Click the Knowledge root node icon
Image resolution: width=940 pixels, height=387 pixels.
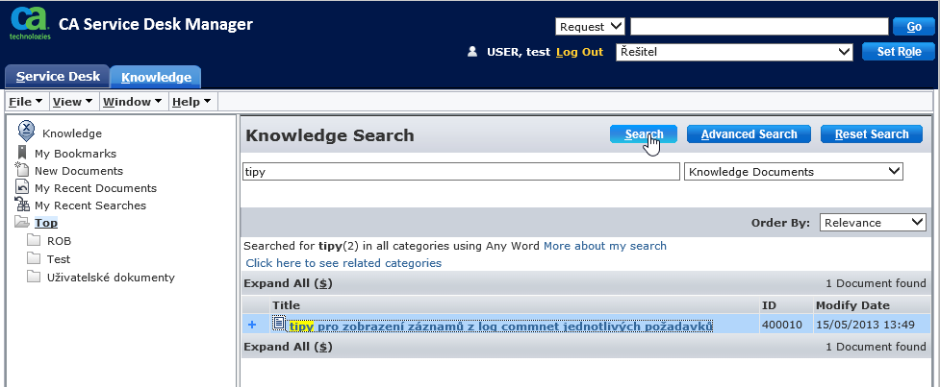click(x=26, y=131)
